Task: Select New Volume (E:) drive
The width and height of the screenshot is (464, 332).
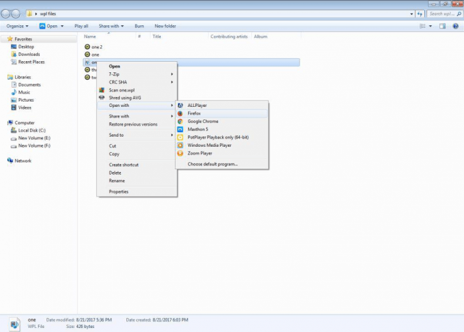Action: (x=35, y=137)
